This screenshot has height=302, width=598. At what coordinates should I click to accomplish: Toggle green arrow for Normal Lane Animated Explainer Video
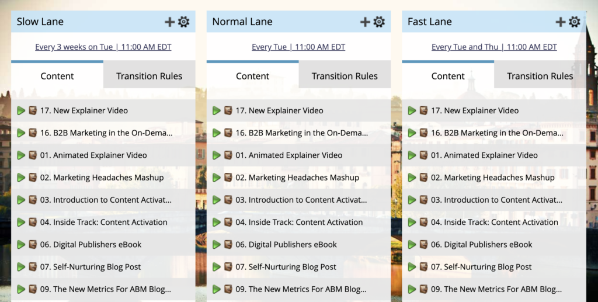(217, 155)
